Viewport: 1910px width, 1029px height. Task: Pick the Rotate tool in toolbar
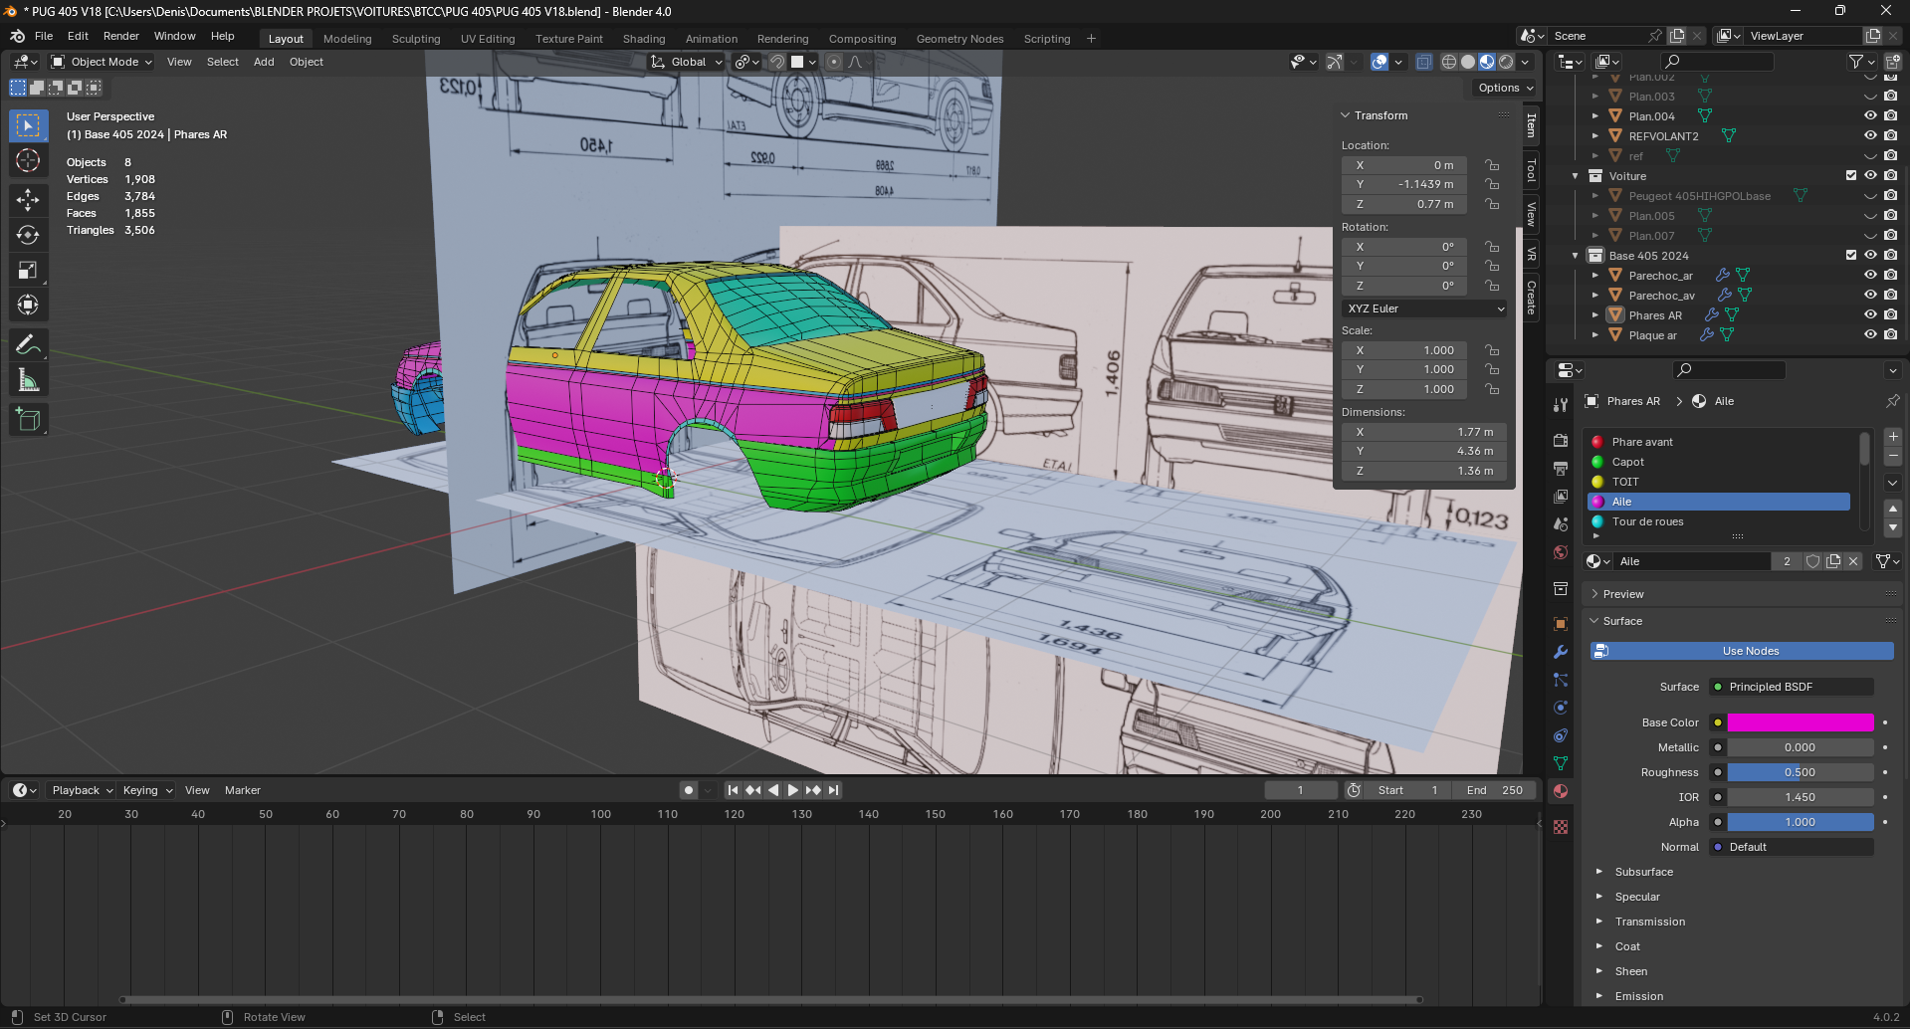(x=28, y=235)
